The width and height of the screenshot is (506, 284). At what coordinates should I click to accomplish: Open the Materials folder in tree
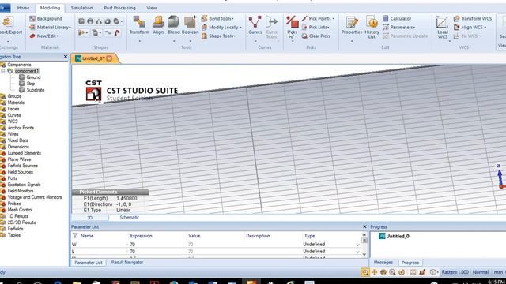[16, 103]
